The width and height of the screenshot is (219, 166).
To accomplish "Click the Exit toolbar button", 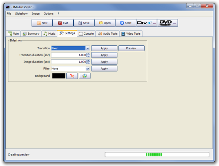I will tap(63, 23).
